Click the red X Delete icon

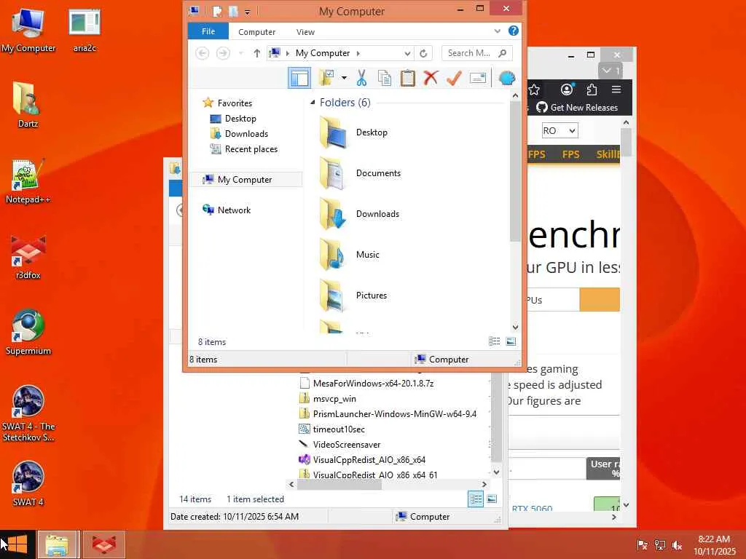coord(431,78)
